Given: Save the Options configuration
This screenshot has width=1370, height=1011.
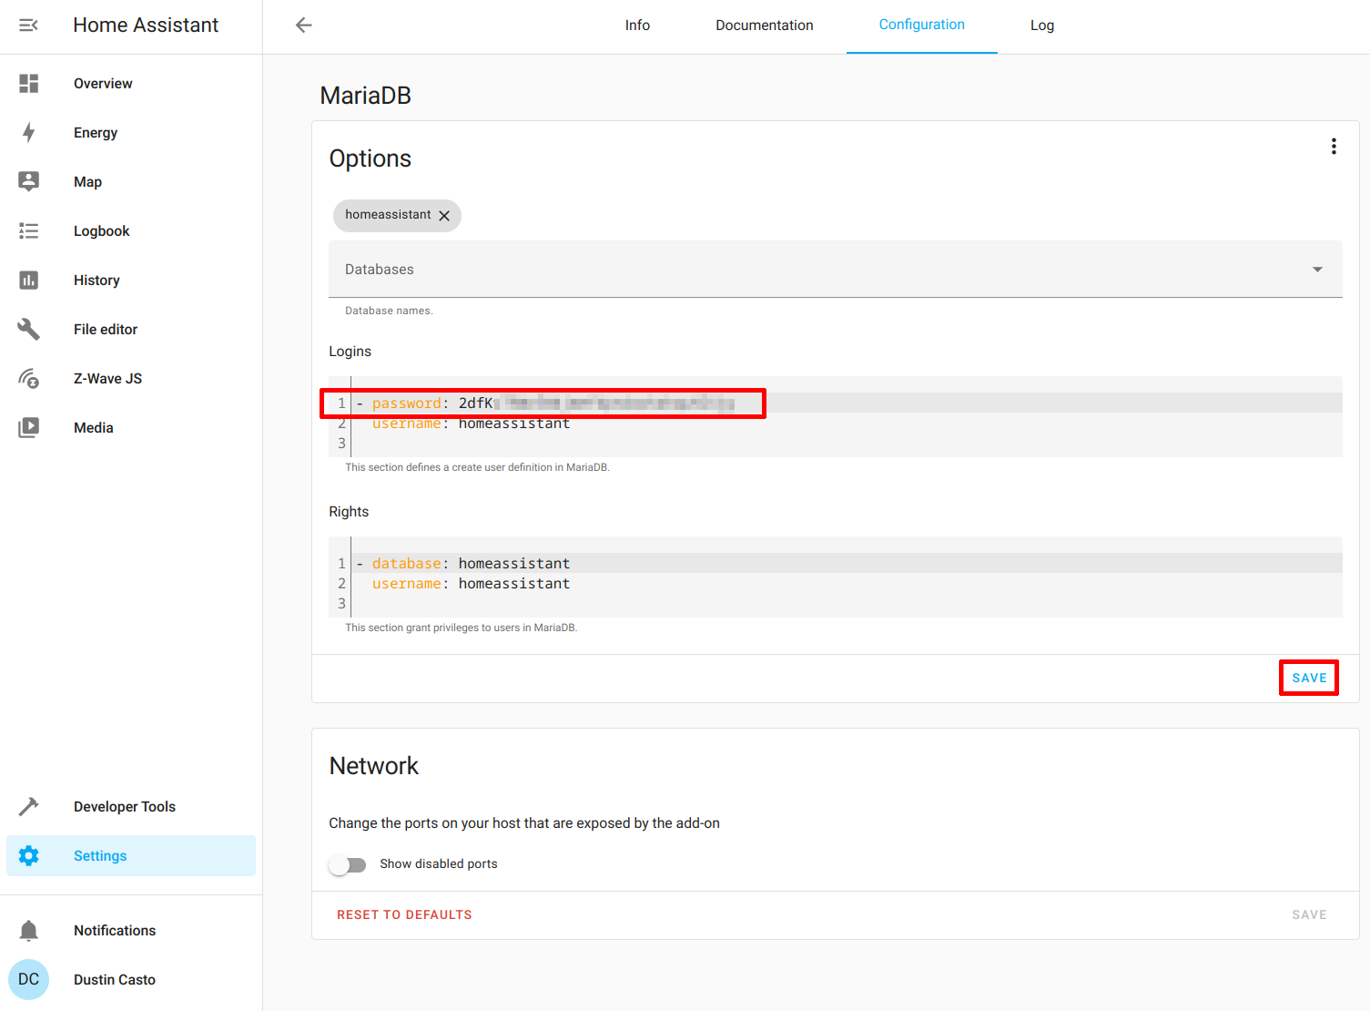Looking at the screenshot, I should [1309, 678].
